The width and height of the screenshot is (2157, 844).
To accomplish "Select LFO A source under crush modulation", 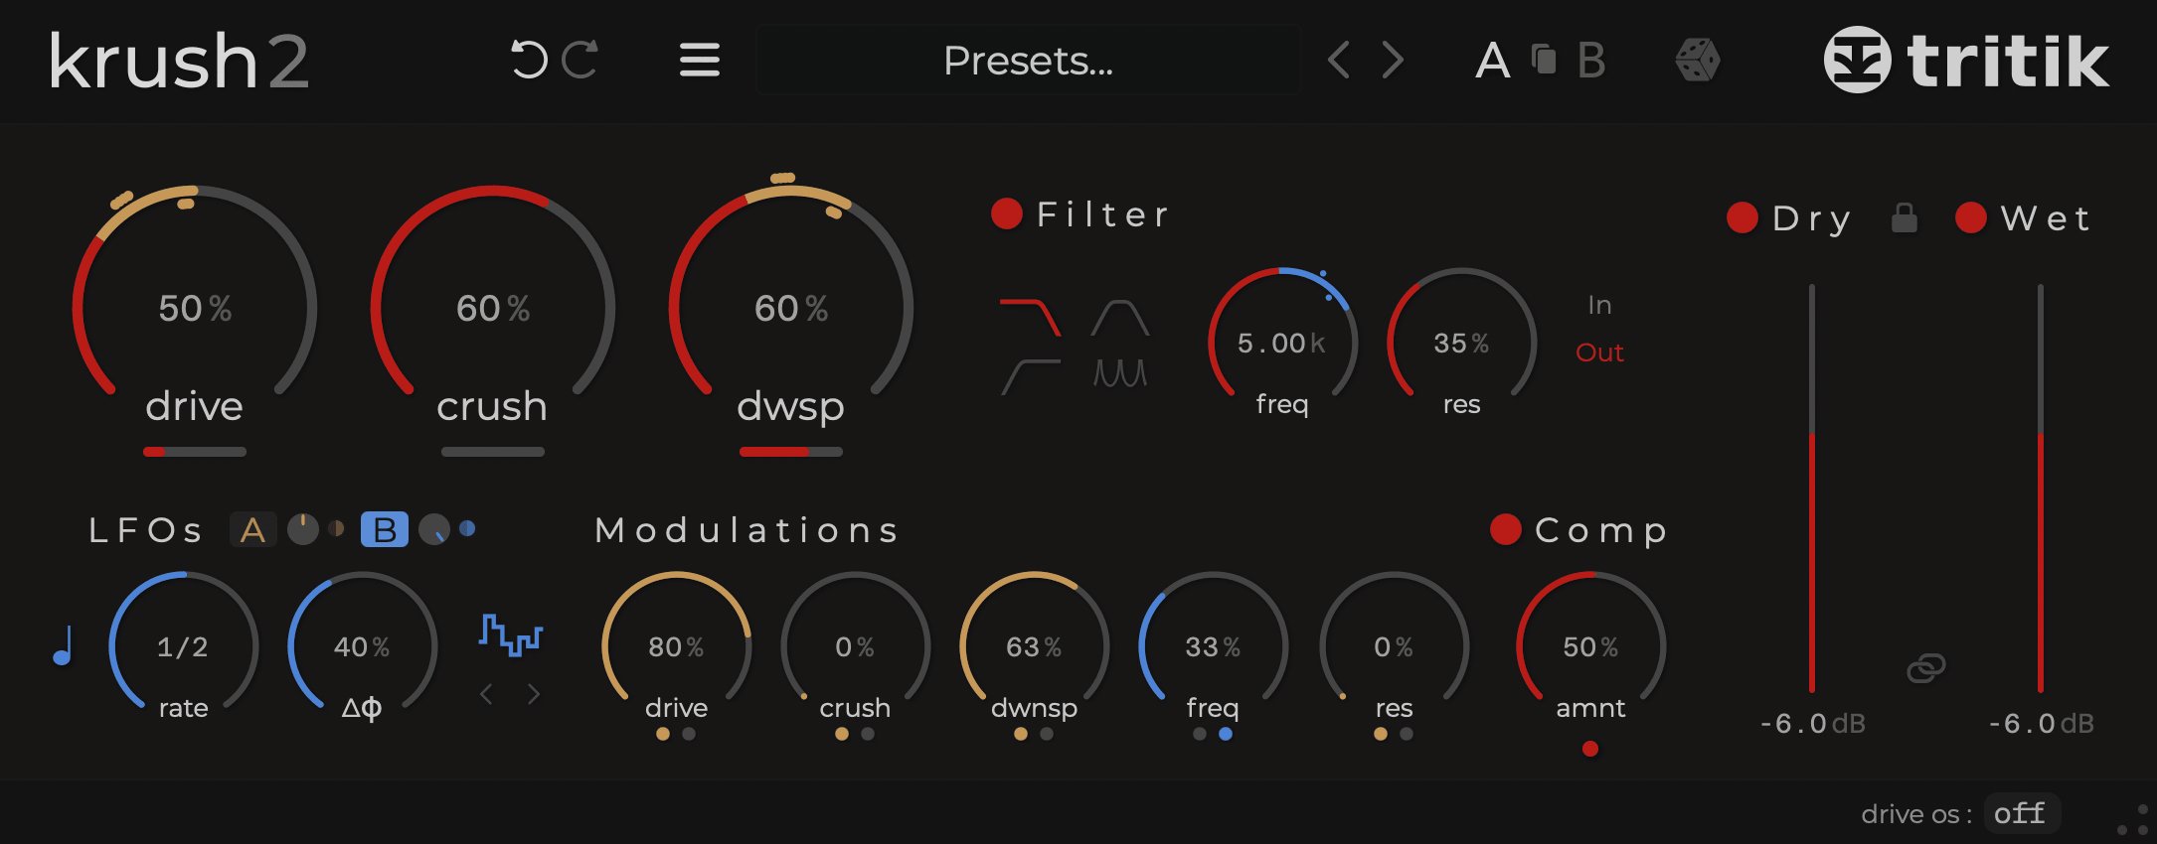I will [842, 734].
